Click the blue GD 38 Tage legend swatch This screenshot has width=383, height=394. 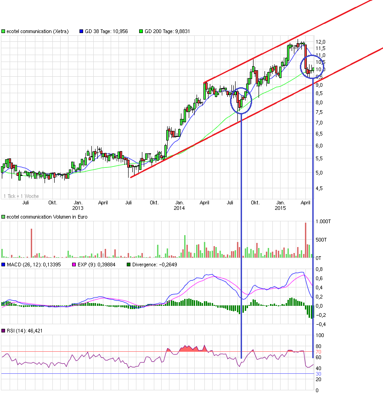81,31
